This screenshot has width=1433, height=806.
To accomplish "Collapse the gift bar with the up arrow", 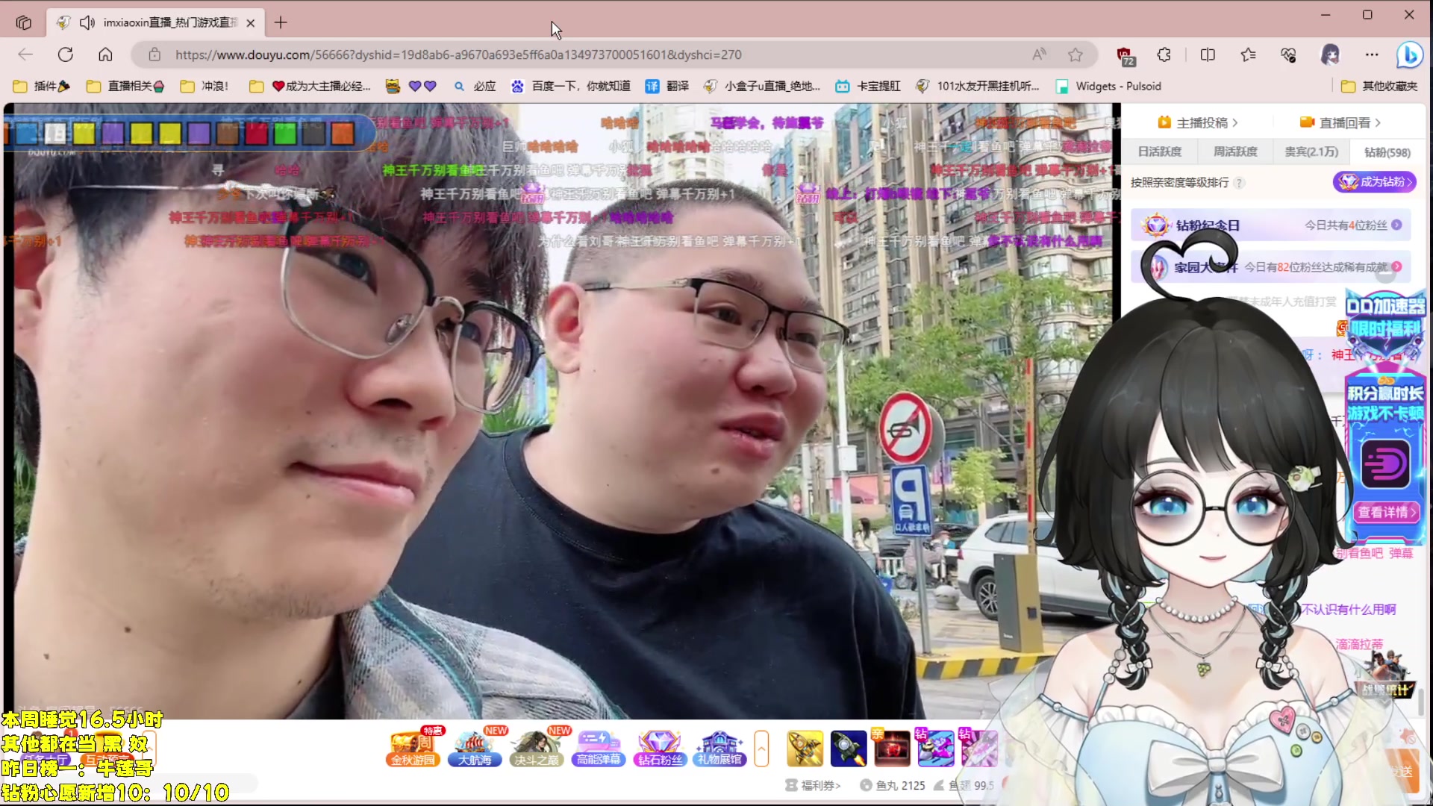I will (761, 749).
